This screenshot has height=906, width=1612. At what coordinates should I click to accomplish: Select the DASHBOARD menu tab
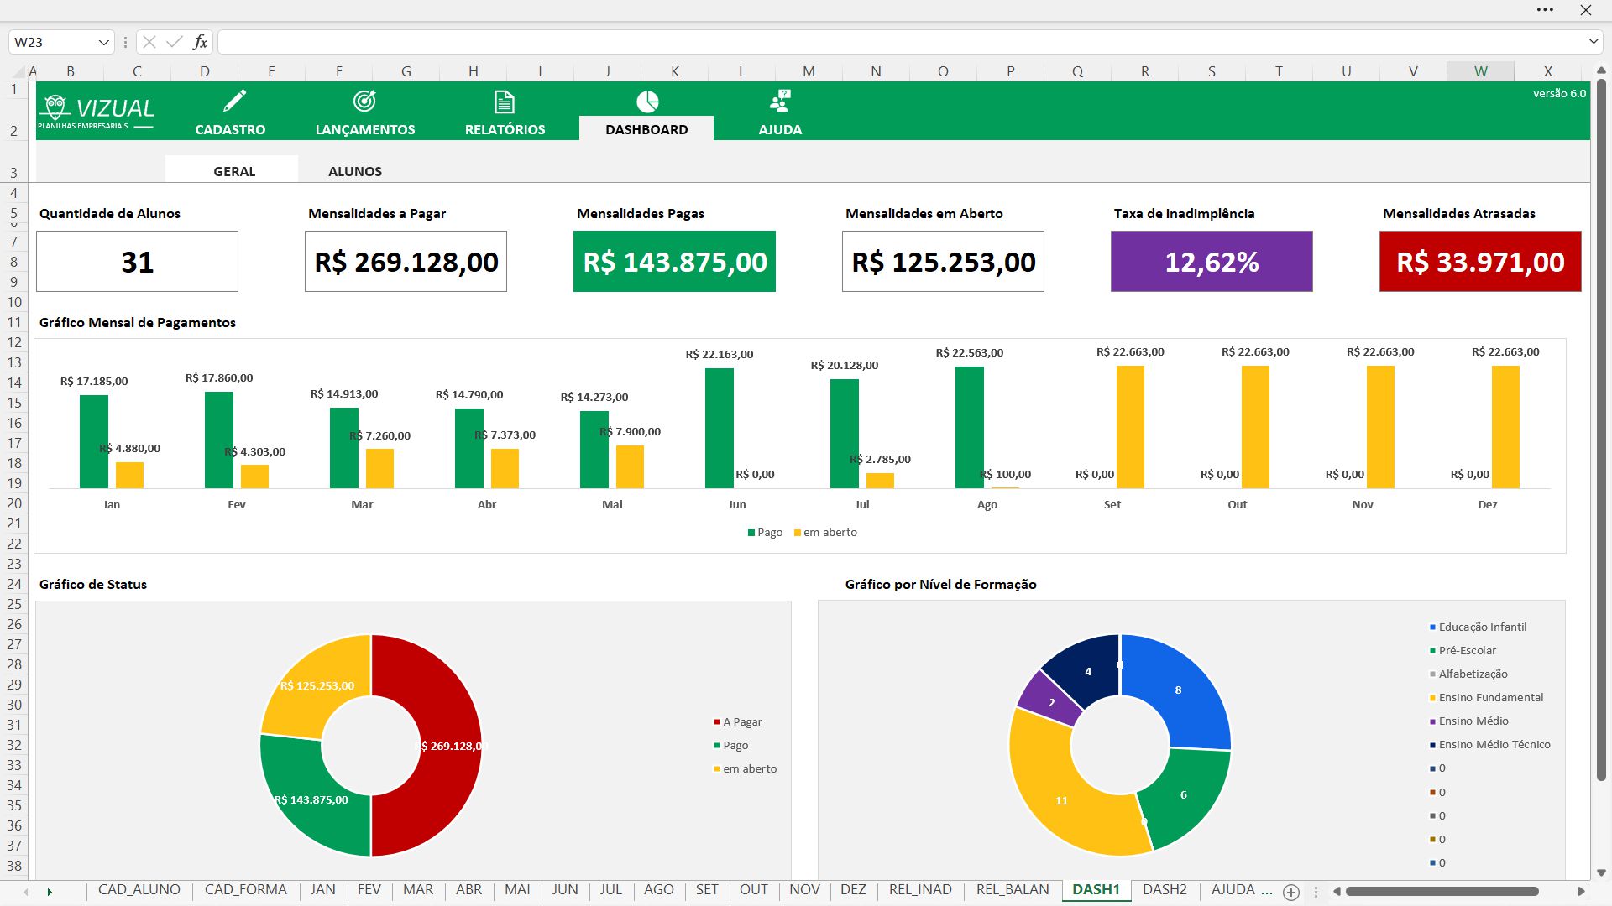(646, 129)
